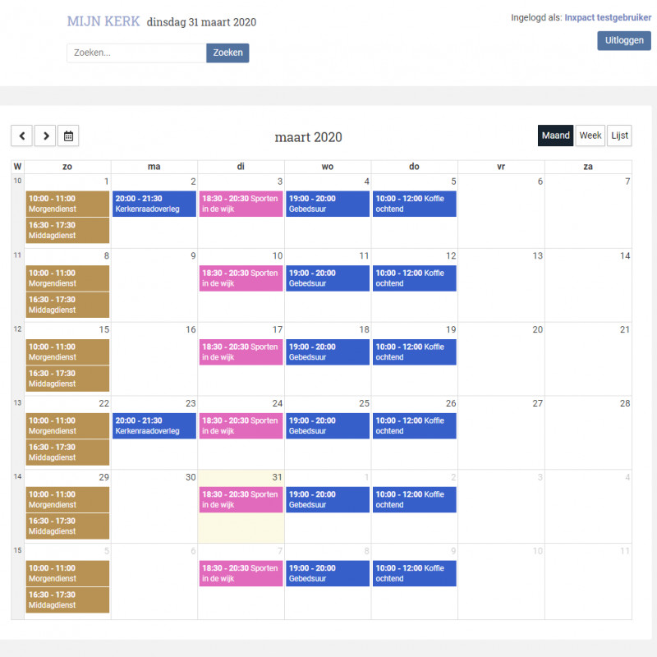
Task: Go to next month with right chevron
Action: coord(45,136)
